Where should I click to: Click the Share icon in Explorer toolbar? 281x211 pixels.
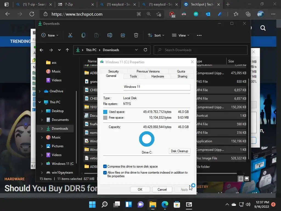point(123,35)
